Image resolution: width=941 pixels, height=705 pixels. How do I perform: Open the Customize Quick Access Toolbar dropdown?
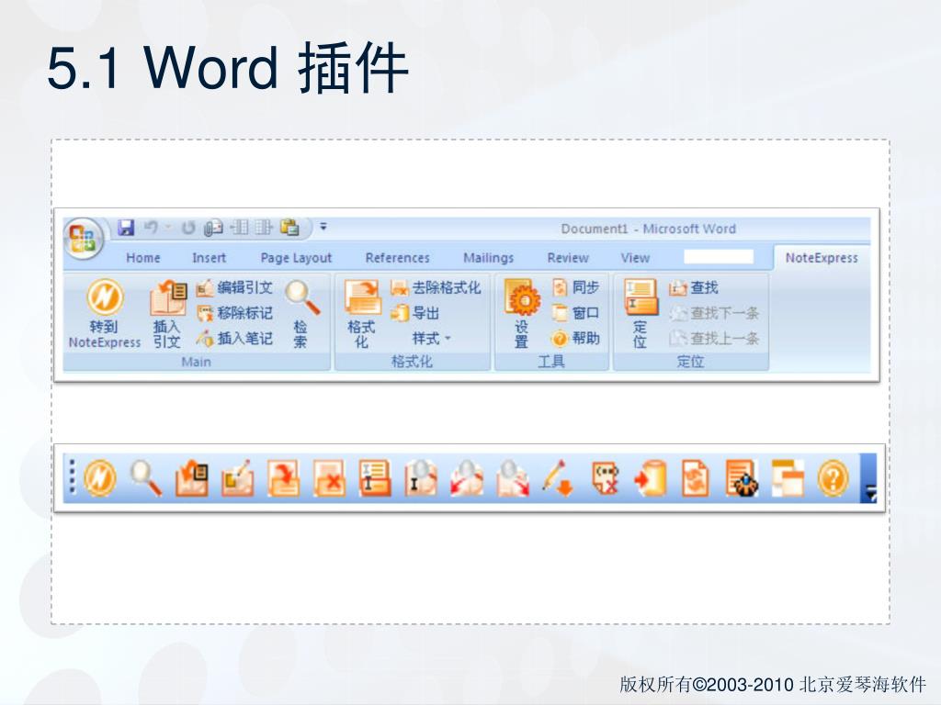323,227
